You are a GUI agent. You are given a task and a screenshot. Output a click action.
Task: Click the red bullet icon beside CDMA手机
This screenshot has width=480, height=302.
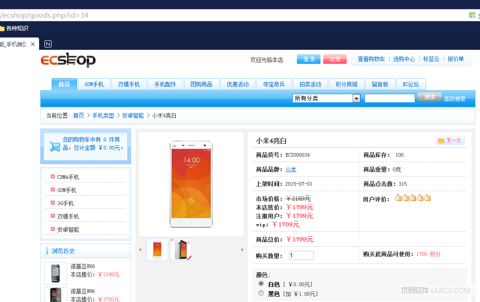pyautogui.click(x=53, y=177)
